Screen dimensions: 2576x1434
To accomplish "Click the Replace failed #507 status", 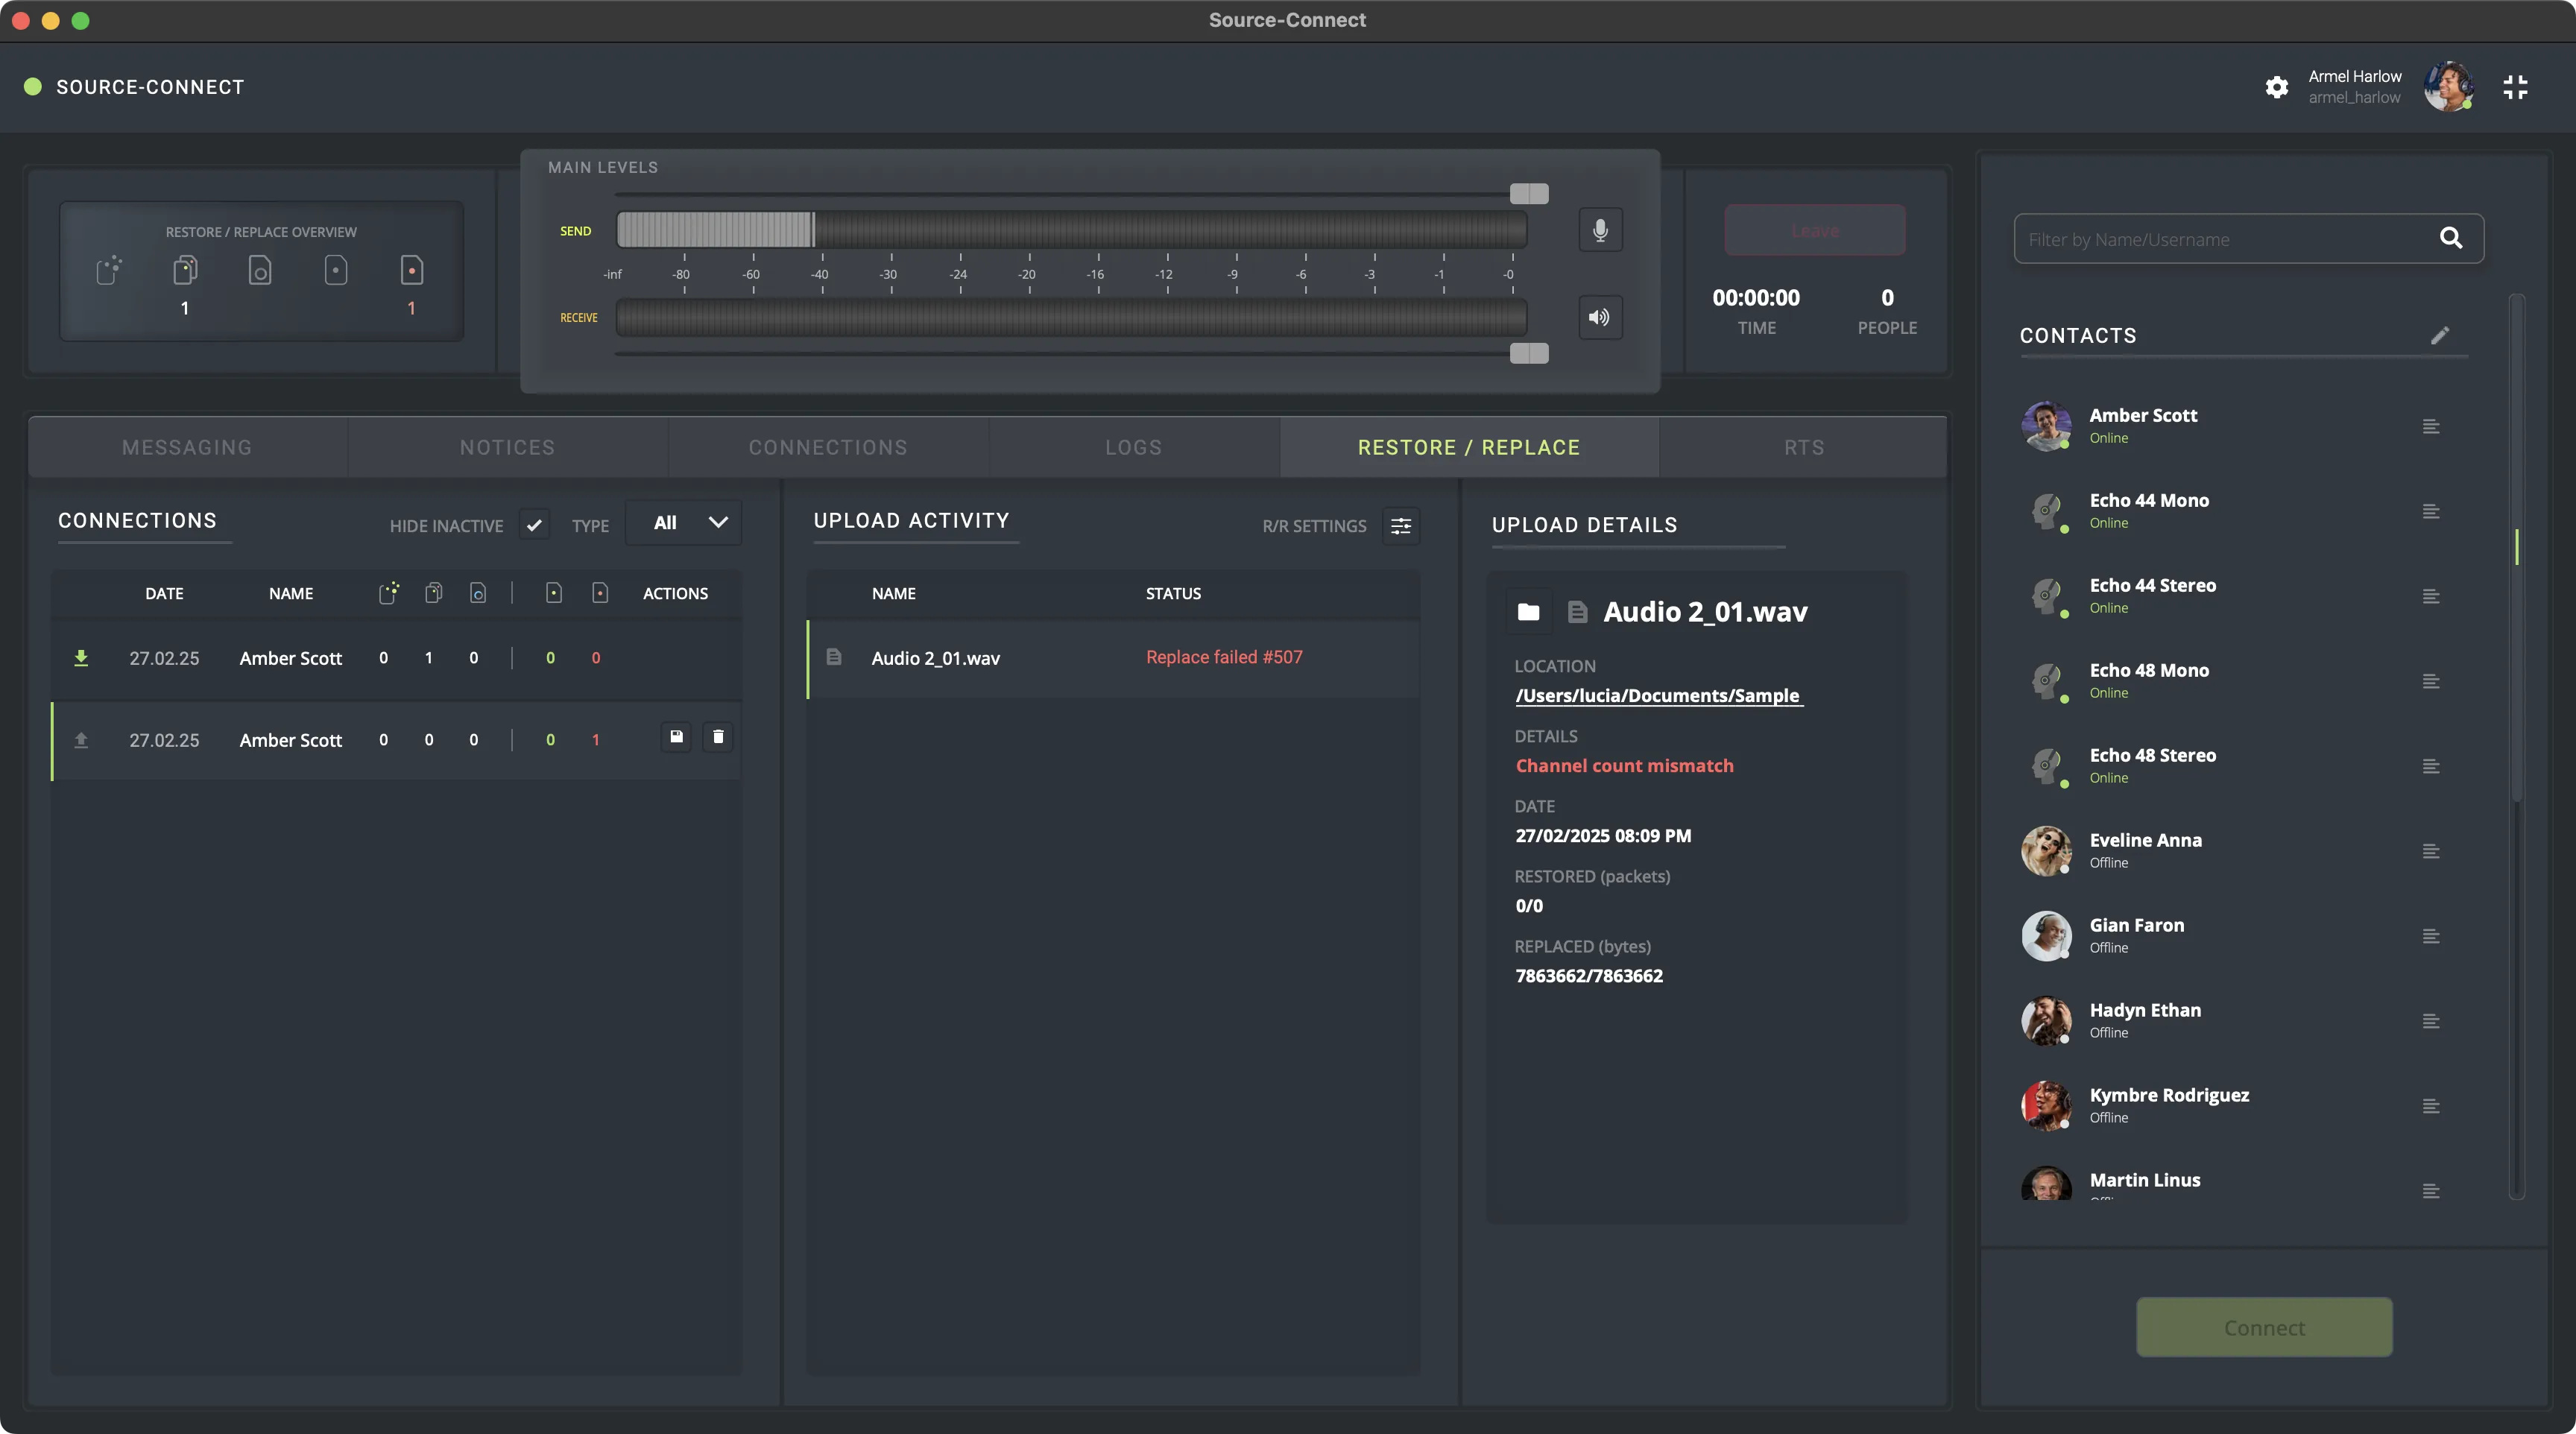I will (1224, 657).
